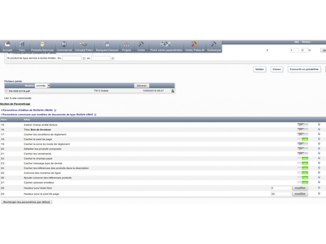Click the Générer button
This screenshot has height=244, width=326.
coord(142,86)
